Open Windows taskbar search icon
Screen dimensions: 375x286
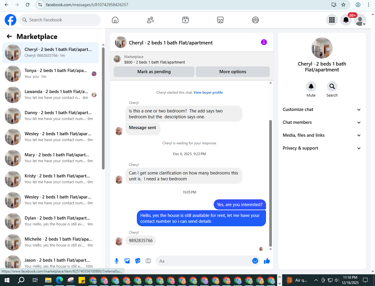[x=21, y=280]
